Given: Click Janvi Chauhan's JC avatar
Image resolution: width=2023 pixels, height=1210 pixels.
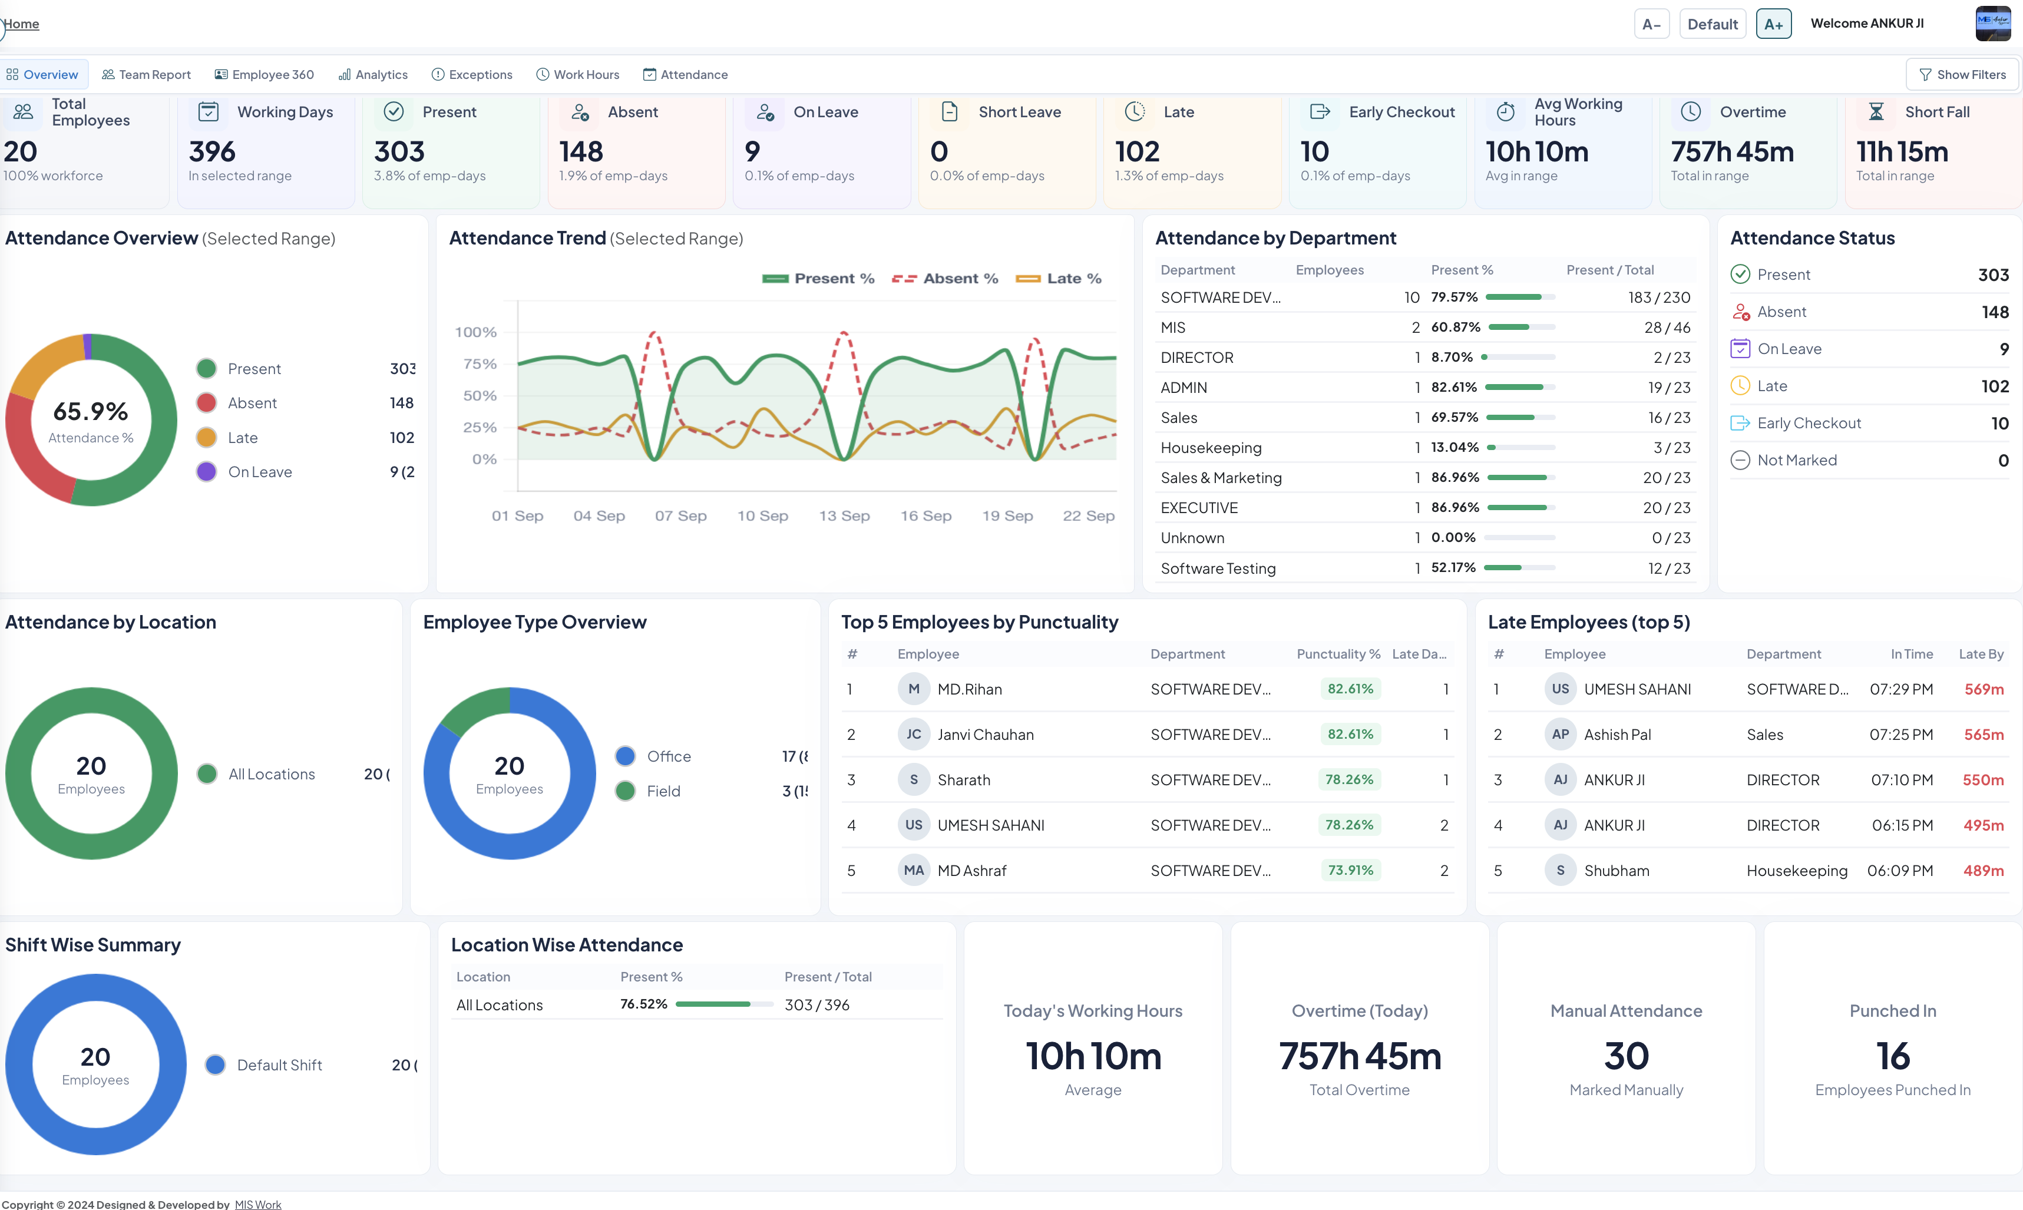Looking at the screenshot, I should click(x=913, y=734).
